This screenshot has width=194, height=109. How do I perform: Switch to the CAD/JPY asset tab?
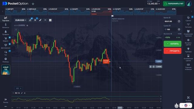pos(80,12)
